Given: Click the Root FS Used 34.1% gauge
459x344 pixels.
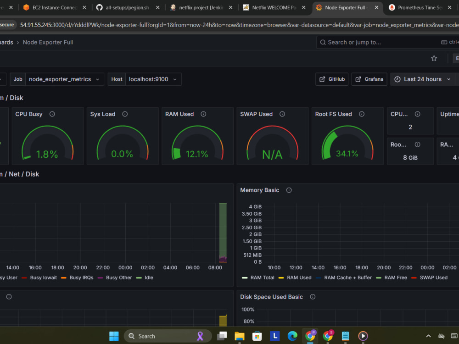Looking at the screenshot, I should pos(347,143).
